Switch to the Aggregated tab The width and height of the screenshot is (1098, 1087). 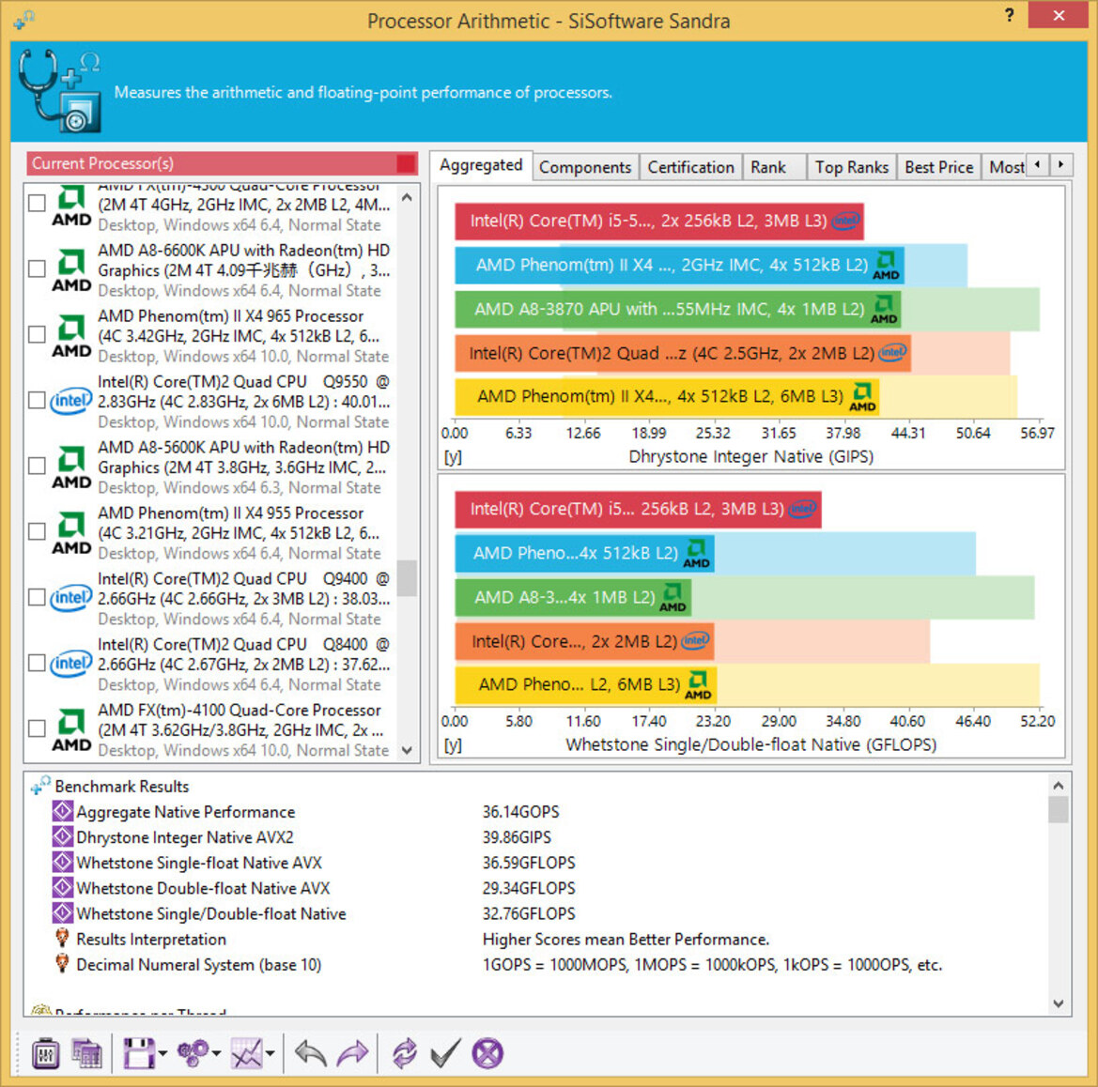[x=481, y=165]
